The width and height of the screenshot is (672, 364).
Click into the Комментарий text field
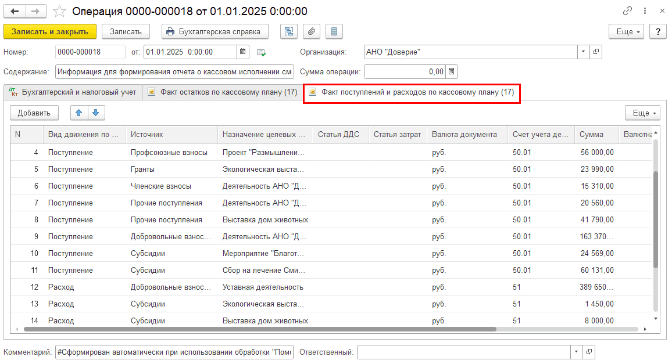tap(174, 352)
